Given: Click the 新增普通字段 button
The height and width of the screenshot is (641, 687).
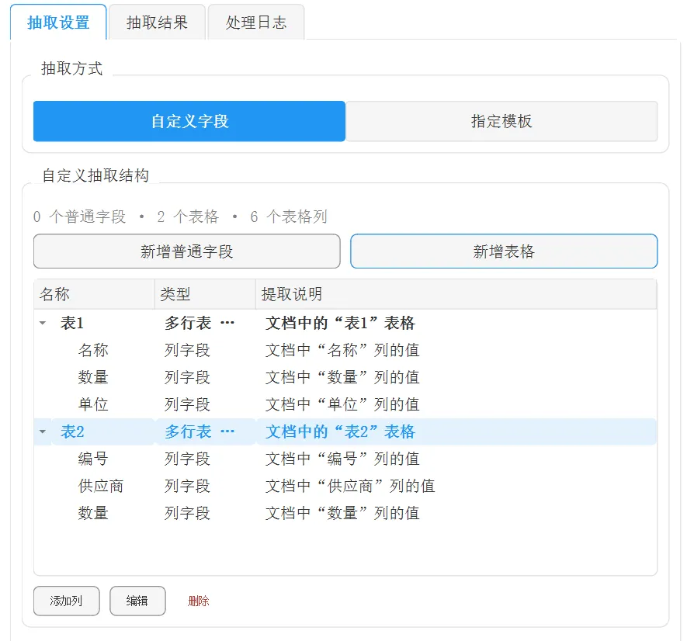Looking at the screenshot, I should [186, 251].
